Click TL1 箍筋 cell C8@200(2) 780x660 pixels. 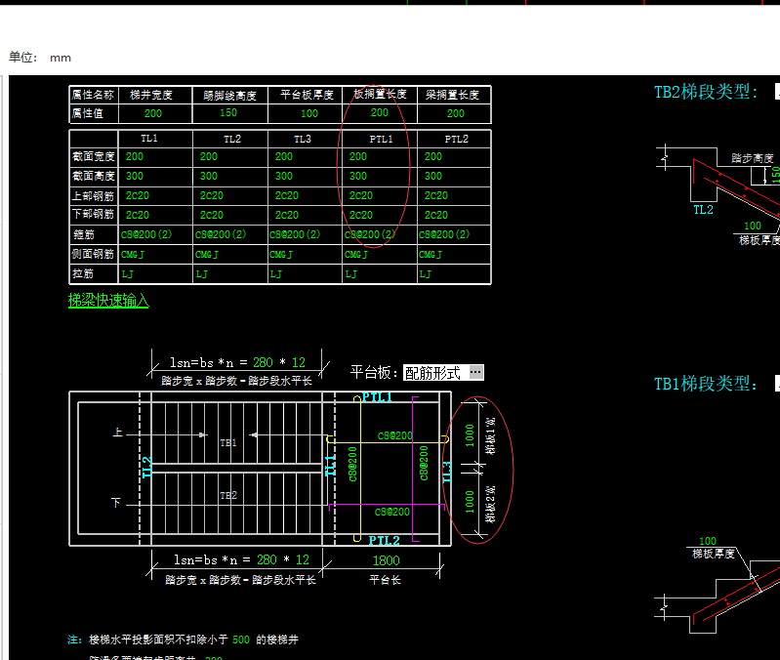coord(146,234)
